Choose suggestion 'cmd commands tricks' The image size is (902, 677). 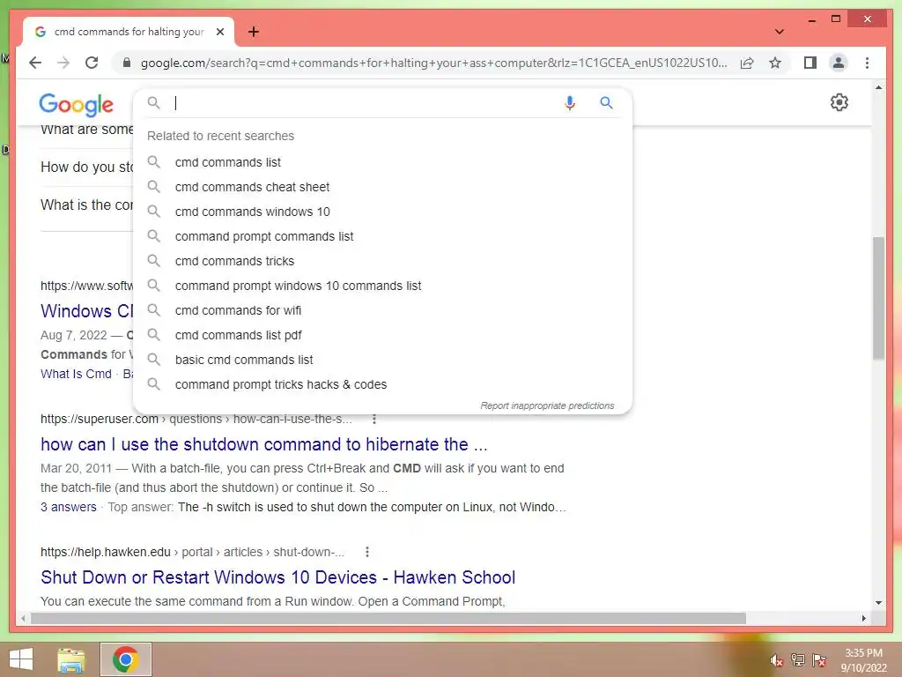[382, 261]
